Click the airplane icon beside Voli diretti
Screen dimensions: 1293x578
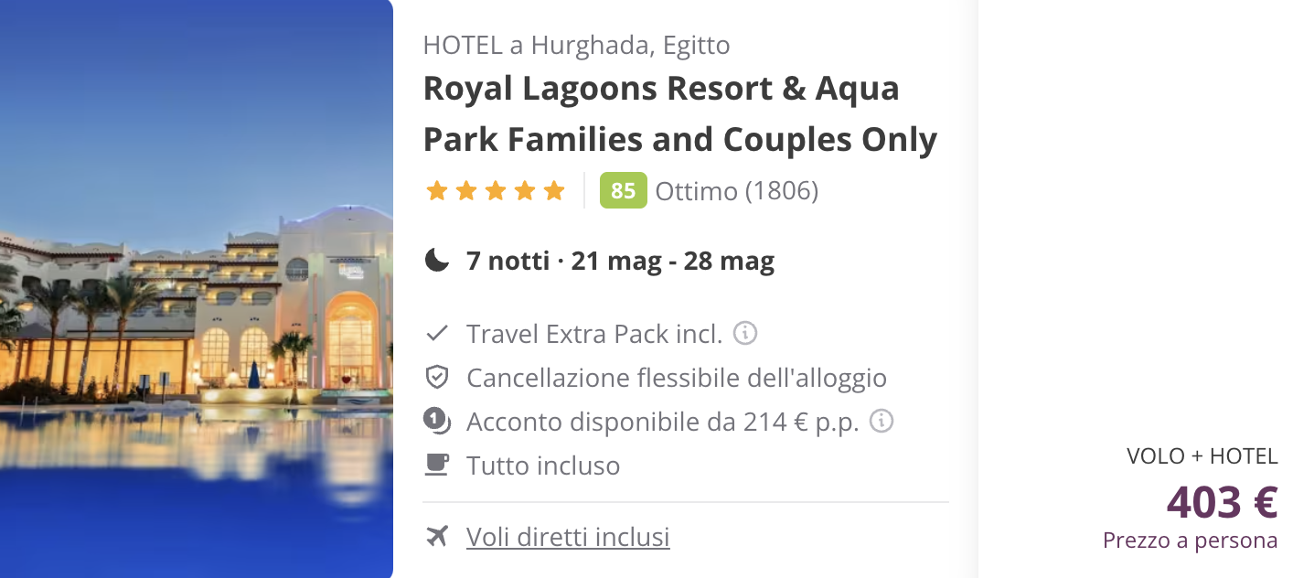(x=437, y=537)
